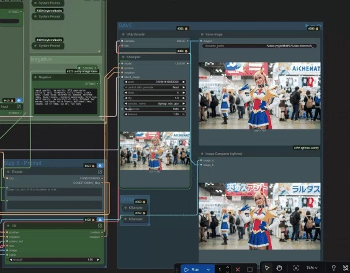Click the #391 badge above VAE Decode
Image resolution: width=350 pixels, height=273 pixels.
tap(182, 28)
